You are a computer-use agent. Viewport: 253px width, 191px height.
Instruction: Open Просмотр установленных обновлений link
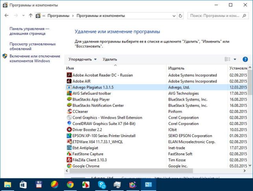pos(33,46)
